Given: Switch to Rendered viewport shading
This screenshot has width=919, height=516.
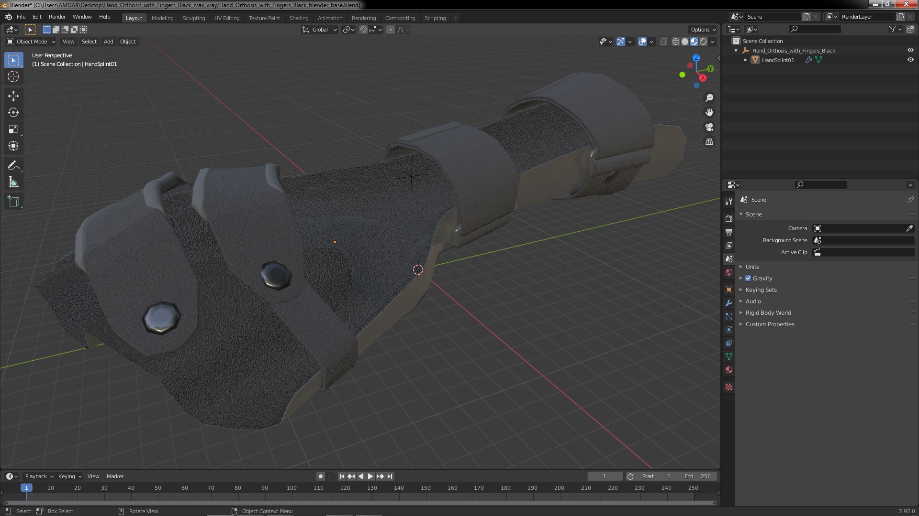Looking at the screenshot, I should pyautogui.click(x=703, y=42).
